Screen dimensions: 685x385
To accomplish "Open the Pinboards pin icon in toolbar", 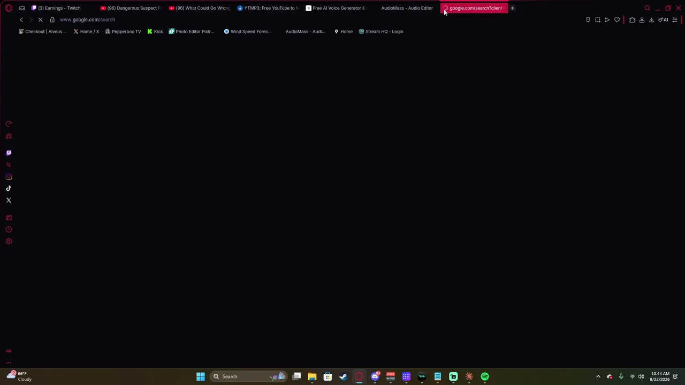I will click(x=588, y=20).
